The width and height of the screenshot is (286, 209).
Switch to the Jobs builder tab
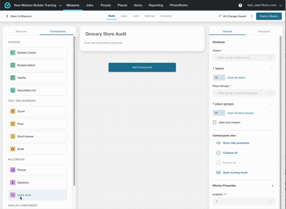[x=136, y=16]
